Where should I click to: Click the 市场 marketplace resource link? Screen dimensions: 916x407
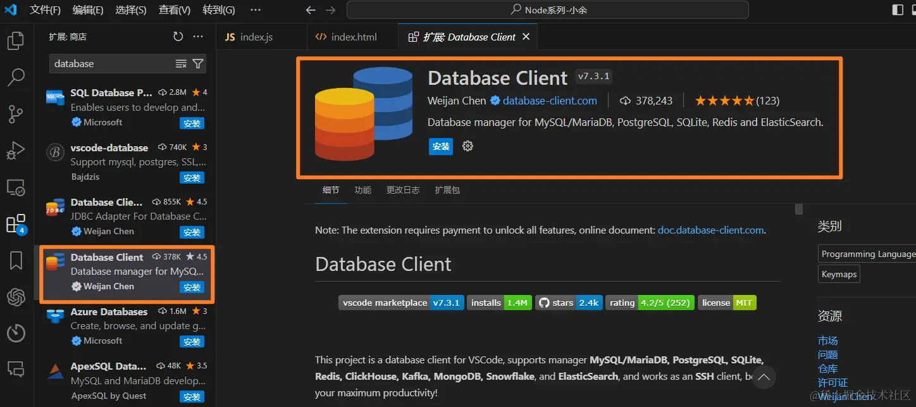tap(827, 341)
